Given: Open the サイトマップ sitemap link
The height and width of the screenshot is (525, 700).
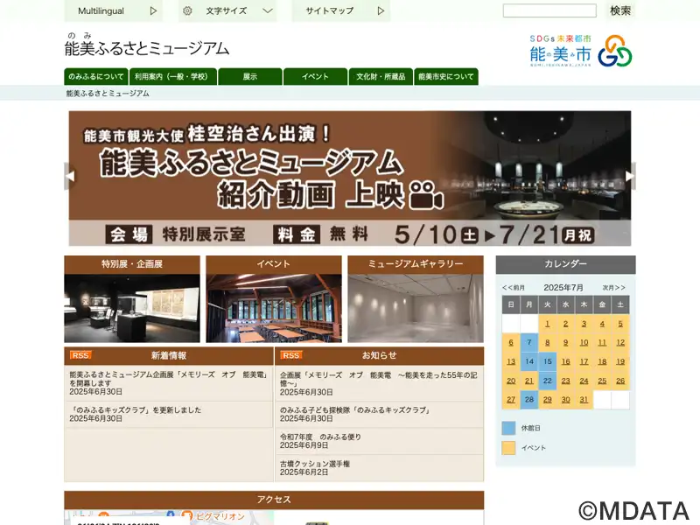Looking at the screenshot, I should tap(341, 10).
